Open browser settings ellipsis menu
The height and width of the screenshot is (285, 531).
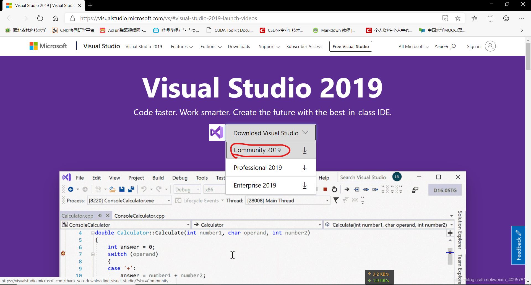point(521,18)
